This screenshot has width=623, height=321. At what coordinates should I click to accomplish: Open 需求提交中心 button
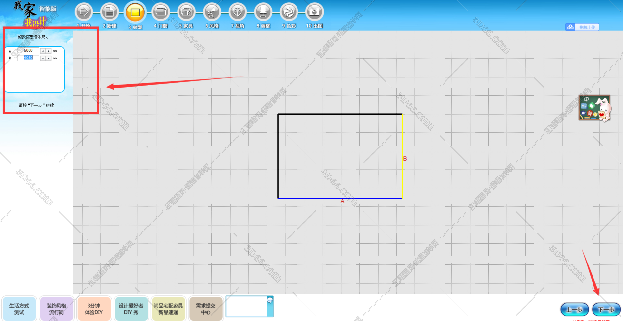tap(206, 309)
